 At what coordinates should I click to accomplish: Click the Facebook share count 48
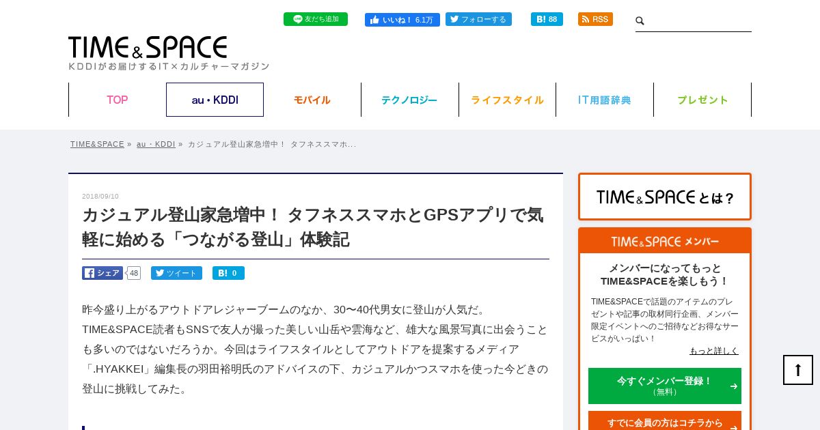134,273
